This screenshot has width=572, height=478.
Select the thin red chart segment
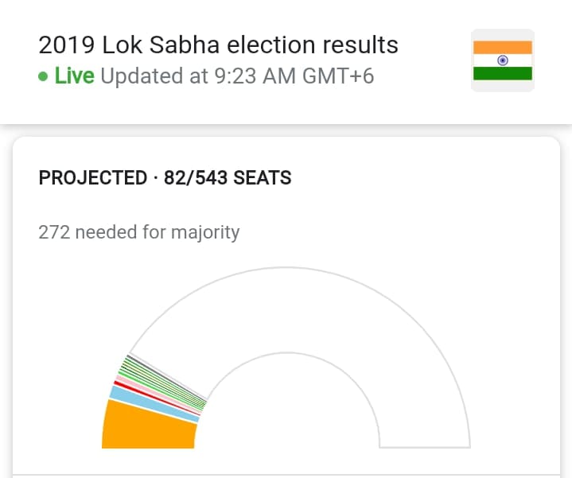[x=158, y=398]
